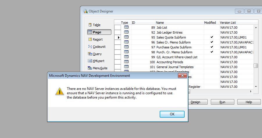262x138 pixels.
Task: Select XMLport object type in sidebar
Action: click(x=96, y=61)
